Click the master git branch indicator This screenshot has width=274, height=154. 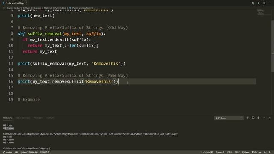(x=8, y=152)
